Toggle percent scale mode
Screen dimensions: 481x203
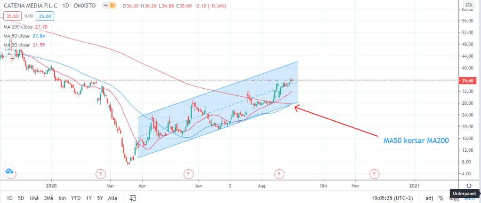pos(441,198)
